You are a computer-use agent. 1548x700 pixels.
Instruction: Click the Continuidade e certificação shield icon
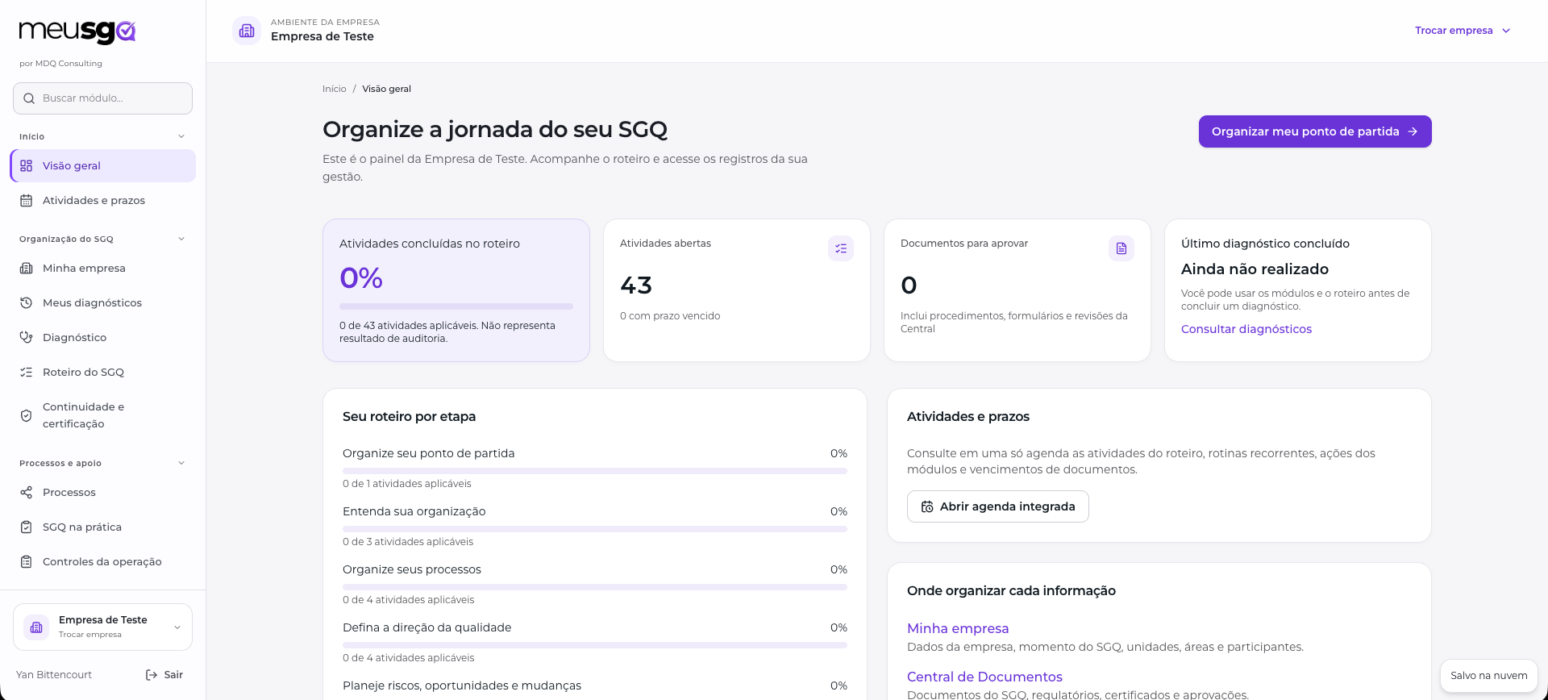click(27, 415)
